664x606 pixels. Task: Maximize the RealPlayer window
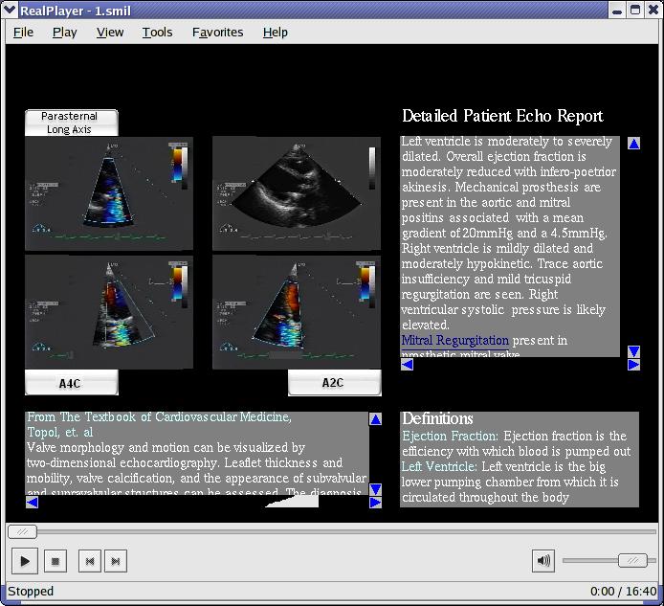[x=635, y=11]
